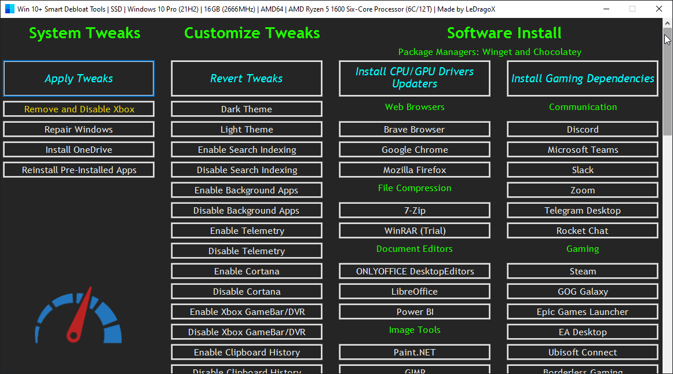673x374 pixels.
Task: Install Zoom
Action: 583,190
